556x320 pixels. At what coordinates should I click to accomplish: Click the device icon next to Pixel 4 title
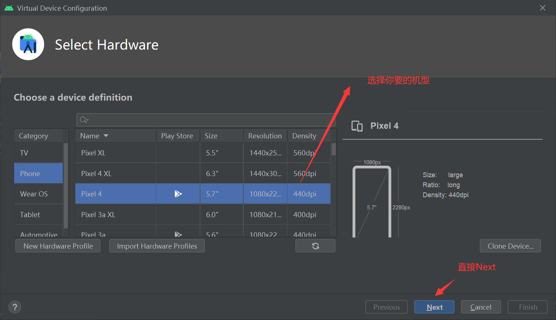(357, 126)
